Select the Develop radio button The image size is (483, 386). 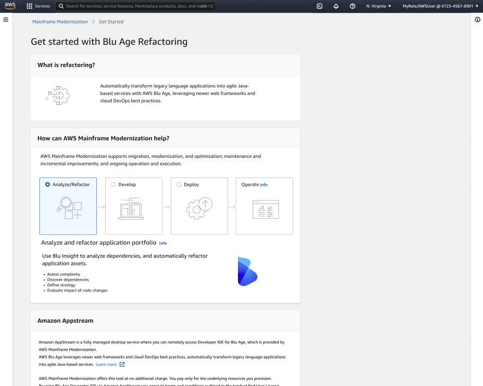point(113,185)
